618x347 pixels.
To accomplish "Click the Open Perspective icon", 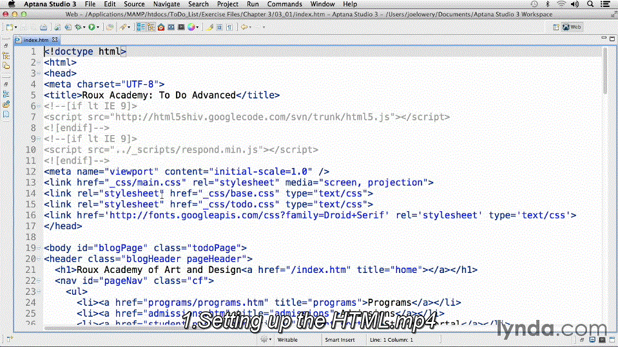I will click(555, 27).
